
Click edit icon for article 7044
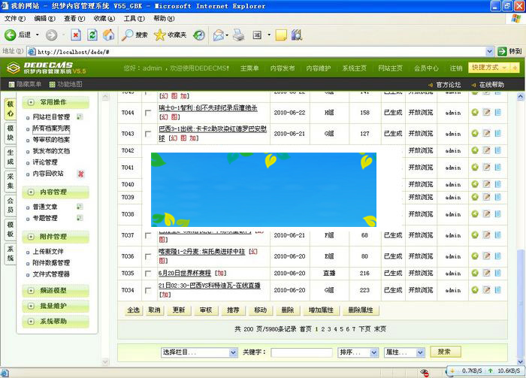(486, 113)
